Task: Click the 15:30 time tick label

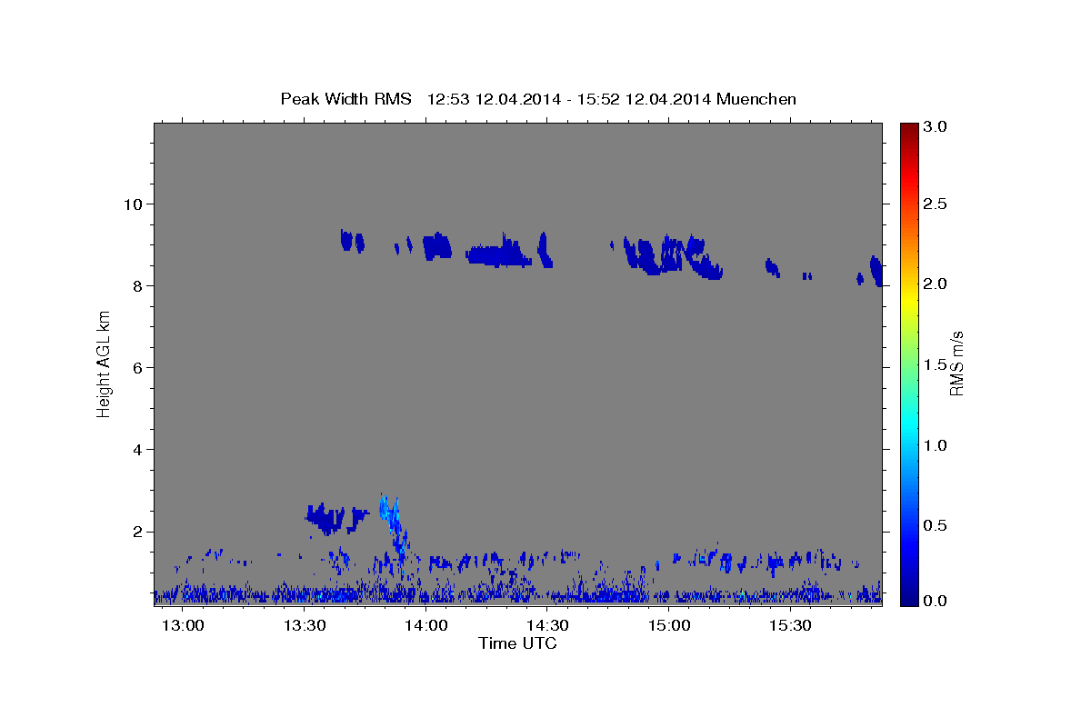Action: pos(791,626)
